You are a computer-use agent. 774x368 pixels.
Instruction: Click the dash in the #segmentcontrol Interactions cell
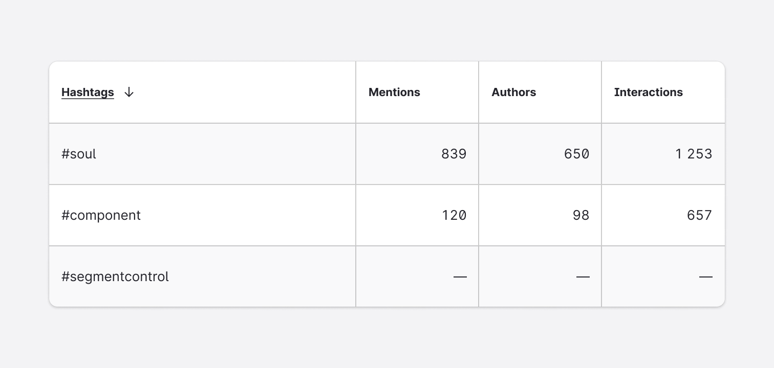706,277
